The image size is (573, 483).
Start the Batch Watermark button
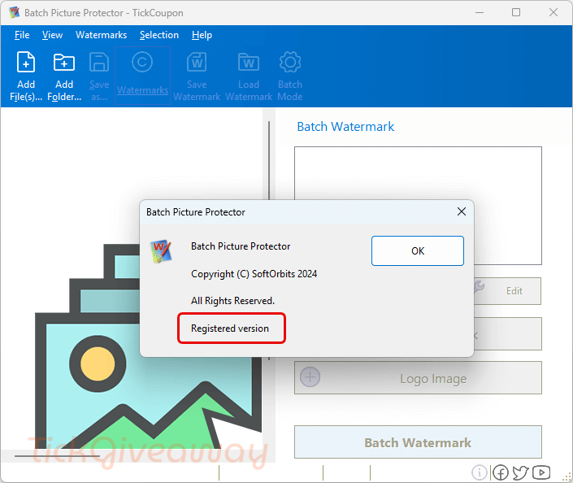tap(418, 442)
